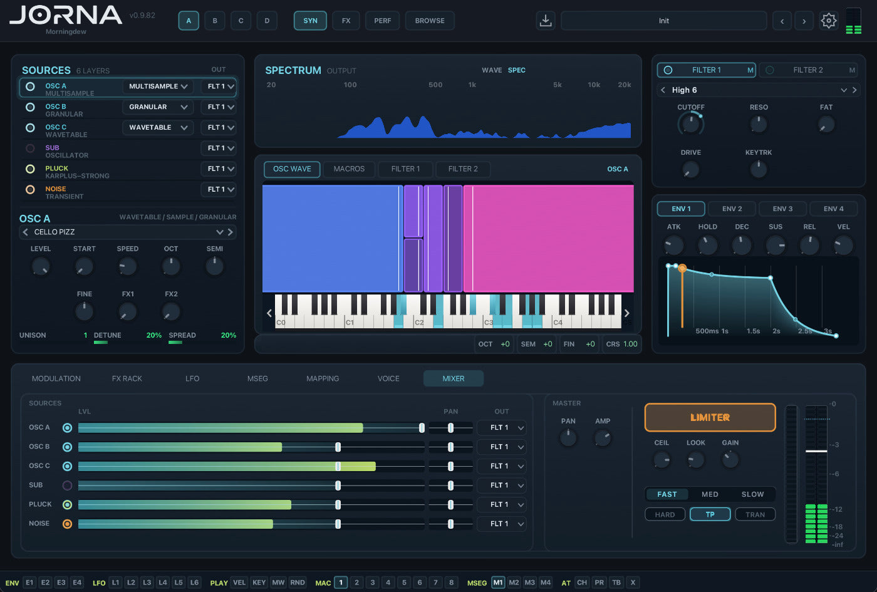Image resolution: width=877 pixels, height=592 pixels.
Task: Open mixer PLUCK output dropdown
Action: (502, 505)
